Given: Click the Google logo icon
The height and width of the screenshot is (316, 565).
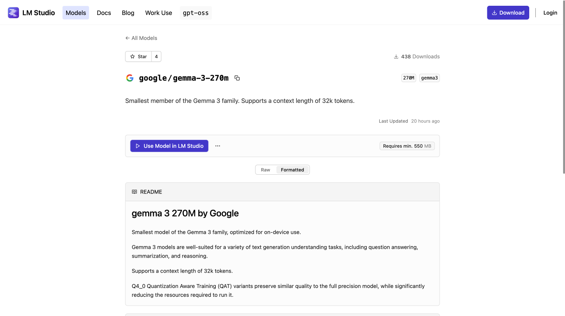Looking at the screenshot, I should [x=130, y=78].
